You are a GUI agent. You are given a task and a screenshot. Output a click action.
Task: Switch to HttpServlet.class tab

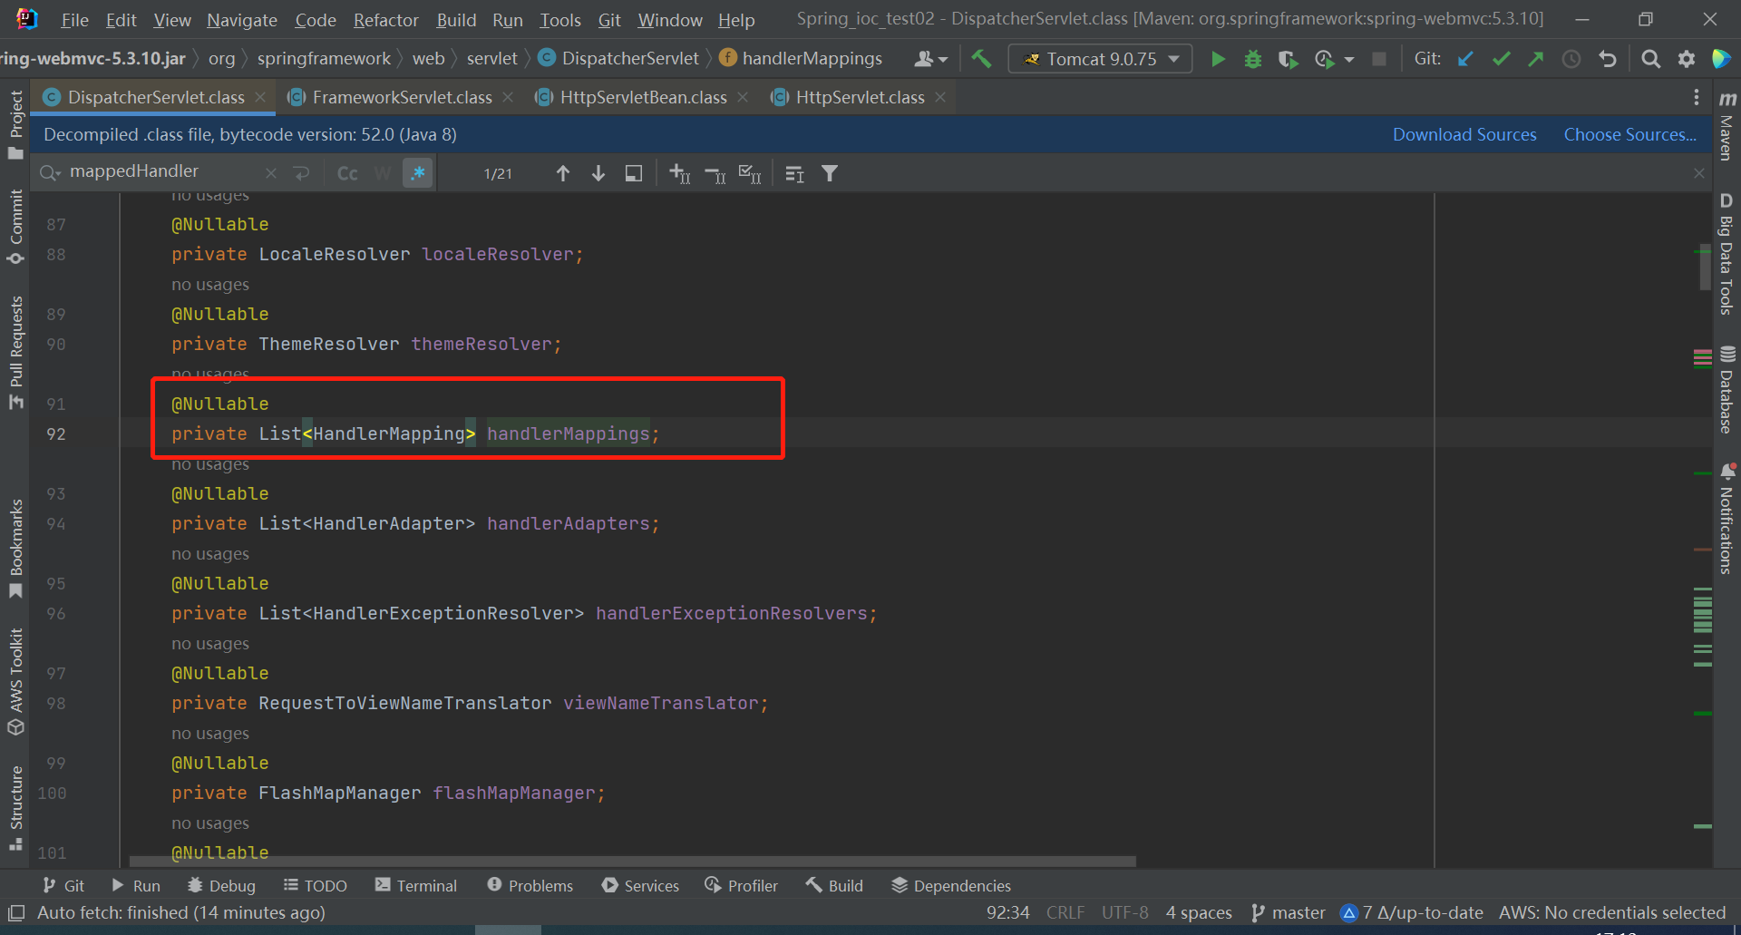pos(859,97)
